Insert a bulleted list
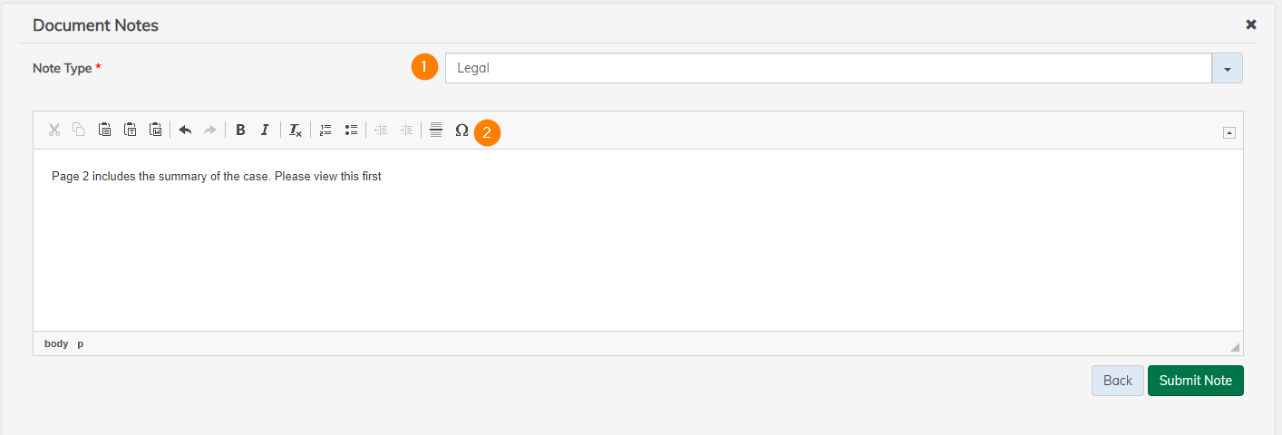1282x435 pixels. coord(351,130)
